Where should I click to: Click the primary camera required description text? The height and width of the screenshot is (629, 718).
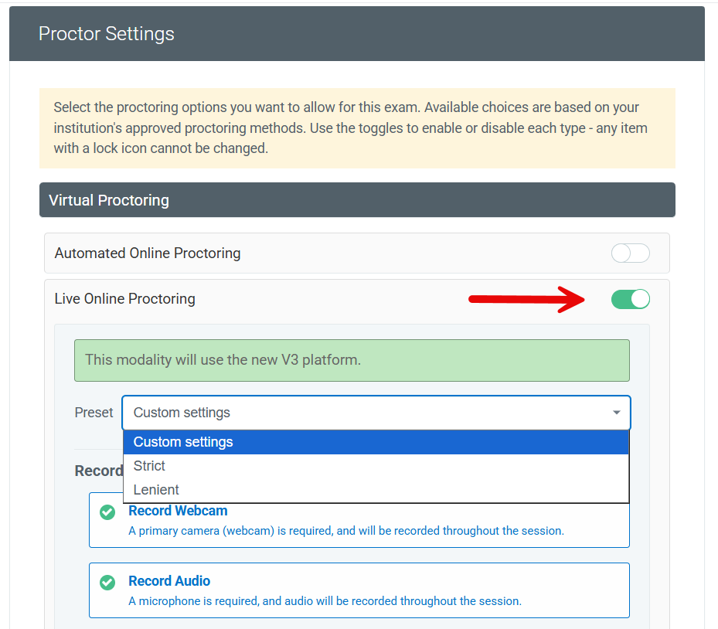click(x=345, y=531)
